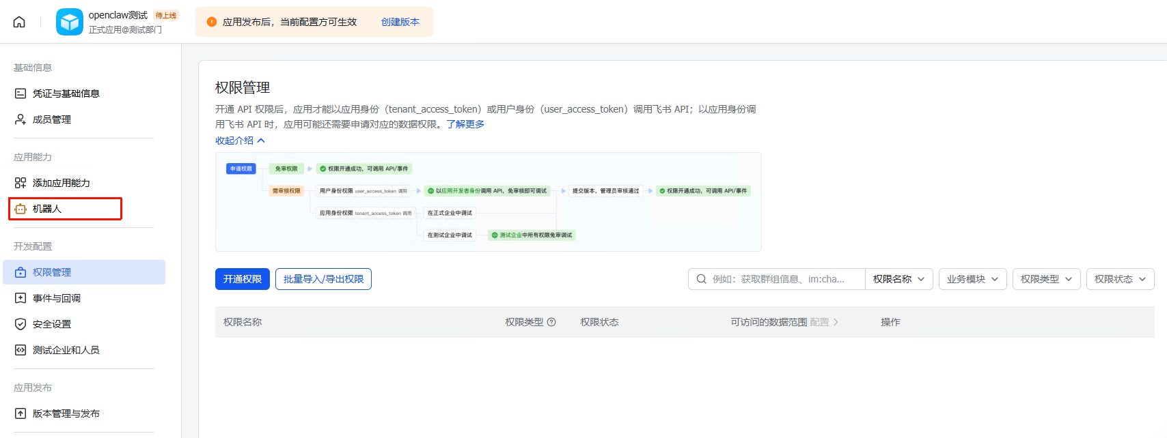This screenshot has height=438, width=1167.
Task: Click the 成员管理 person icon
Action: (x=20, y=119)
